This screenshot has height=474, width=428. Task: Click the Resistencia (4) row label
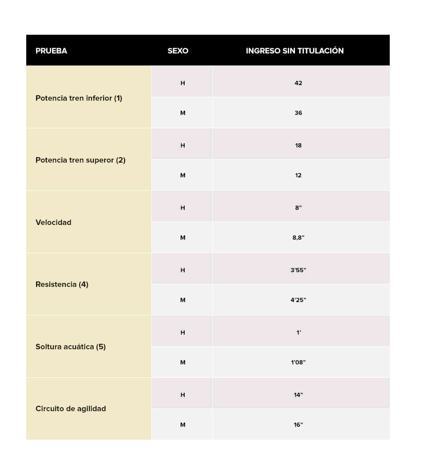[x=62, y=284]
